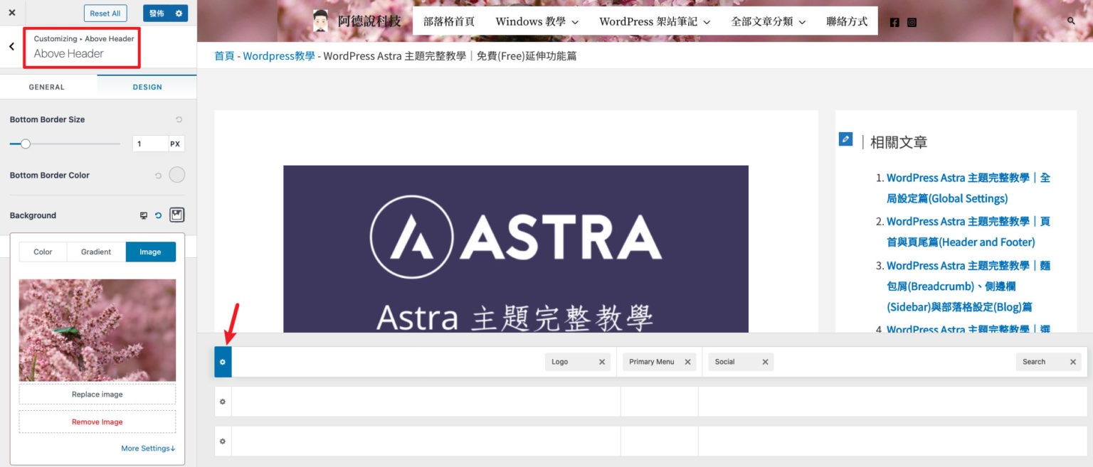The height and width of the screenshot is (467, 1093).
Task: Open the Facebook icon in site header
Action: [894, 22]
